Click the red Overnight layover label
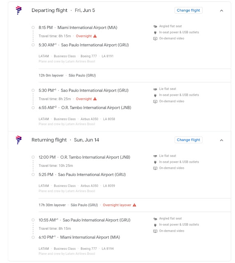This screenshot has width=235, height=263. click(x=117, y=205)
